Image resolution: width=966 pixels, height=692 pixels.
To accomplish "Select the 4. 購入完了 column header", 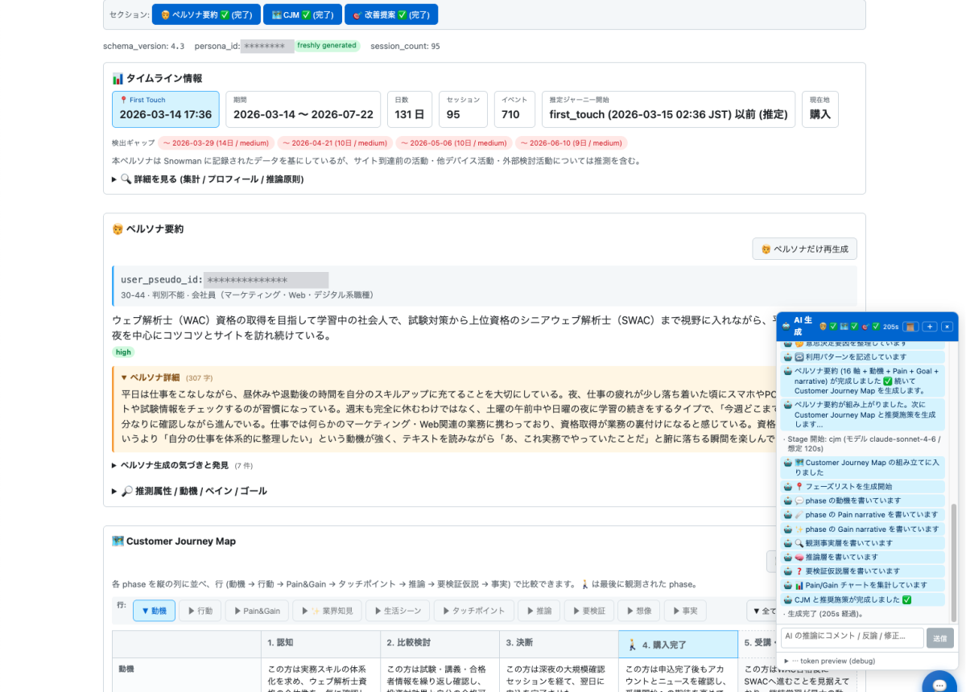I will point(678,644).
